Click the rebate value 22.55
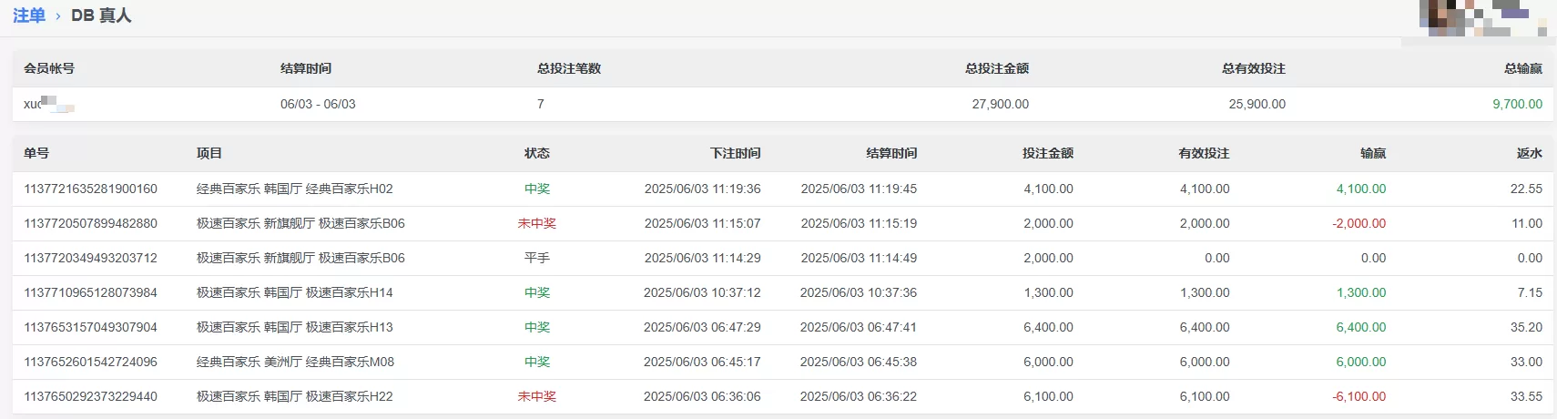Viewport: 1557px width, 419px height. point(1526,189)
